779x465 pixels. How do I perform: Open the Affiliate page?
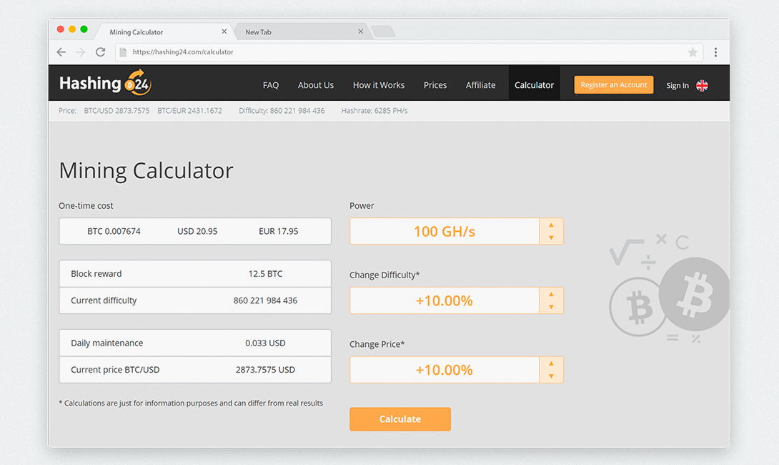coord(480,85)
